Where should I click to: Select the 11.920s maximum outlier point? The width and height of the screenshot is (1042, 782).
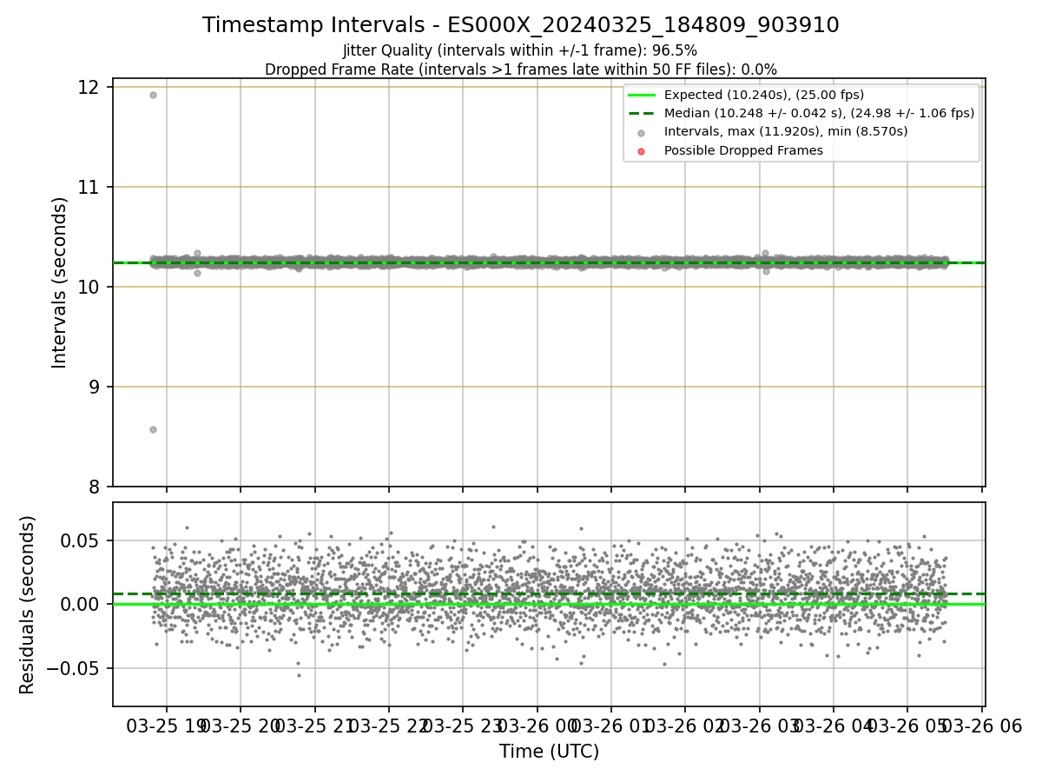click(x=153, y=95)
